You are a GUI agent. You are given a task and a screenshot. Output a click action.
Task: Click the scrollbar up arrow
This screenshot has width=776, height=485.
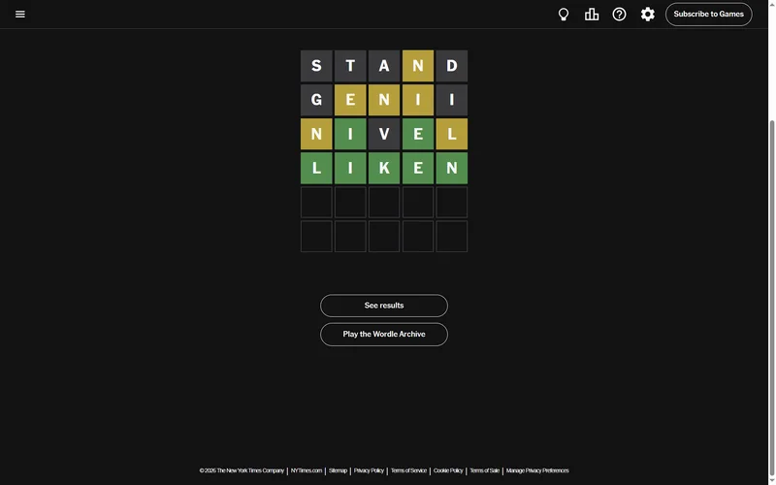pyautogui.click(x=772, y=4)
